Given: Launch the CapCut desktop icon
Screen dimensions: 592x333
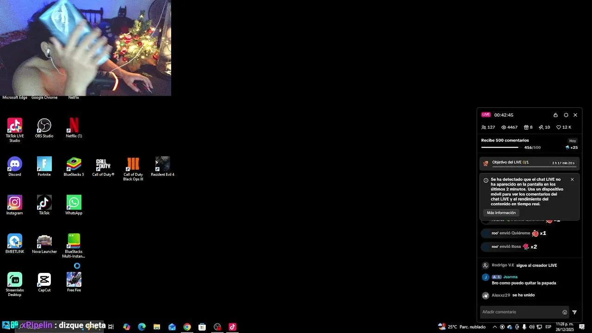Looking at the screenshot, I should coord(44,282).
